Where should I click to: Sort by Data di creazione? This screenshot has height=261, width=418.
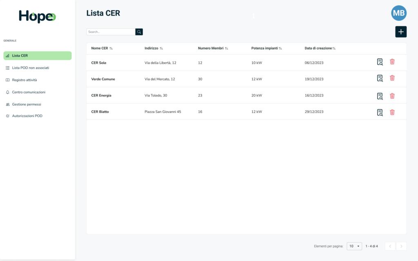[x=334, y=49]
